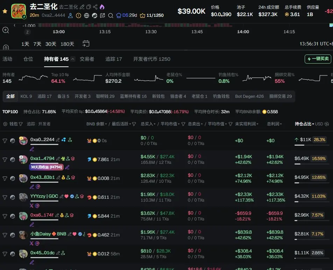Filter holders by 蓝筹持有者 16
Image resolution: width=333 pixels, height=270 pixels.
coord(133,96)
